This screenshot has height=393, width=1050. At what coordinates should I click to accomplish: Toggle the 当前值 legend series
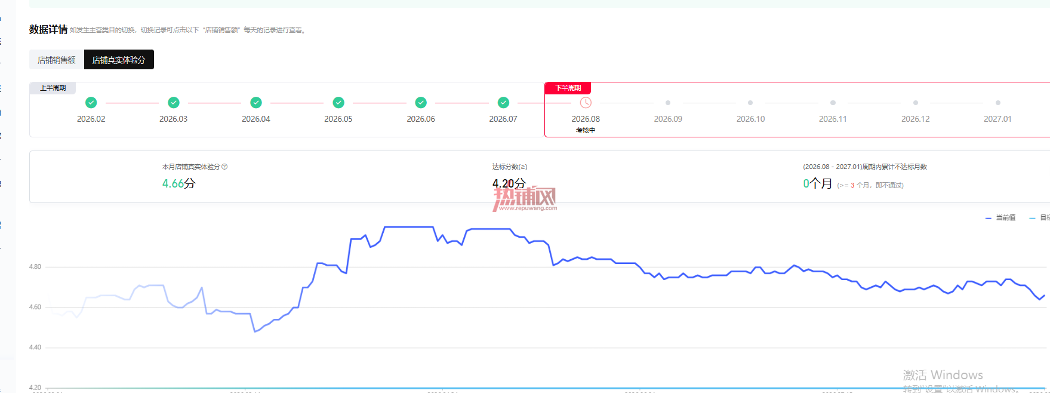[1000, 218]
